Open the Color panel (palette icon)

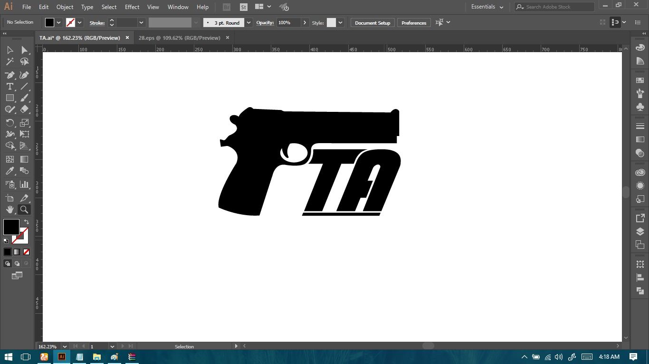pyautogui.click(x=640, y=48)
